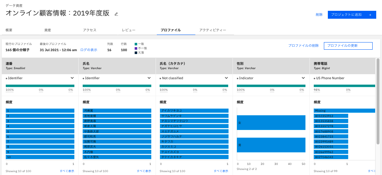Click the 中島鉄太郎 frequency bar
This screenshot has width=382, height=175.
[x=117, y=131]
